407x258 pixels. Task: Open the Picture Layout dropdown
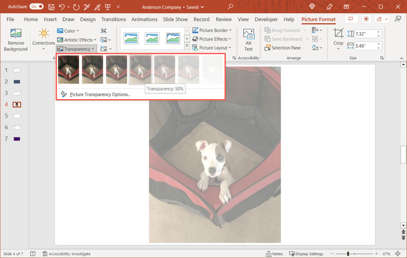coord(211,48)
